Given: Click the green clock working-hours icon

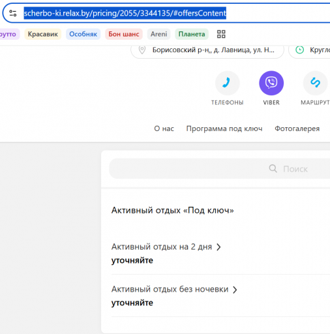Looking at the screenshot, I should [x=299, y=50].
